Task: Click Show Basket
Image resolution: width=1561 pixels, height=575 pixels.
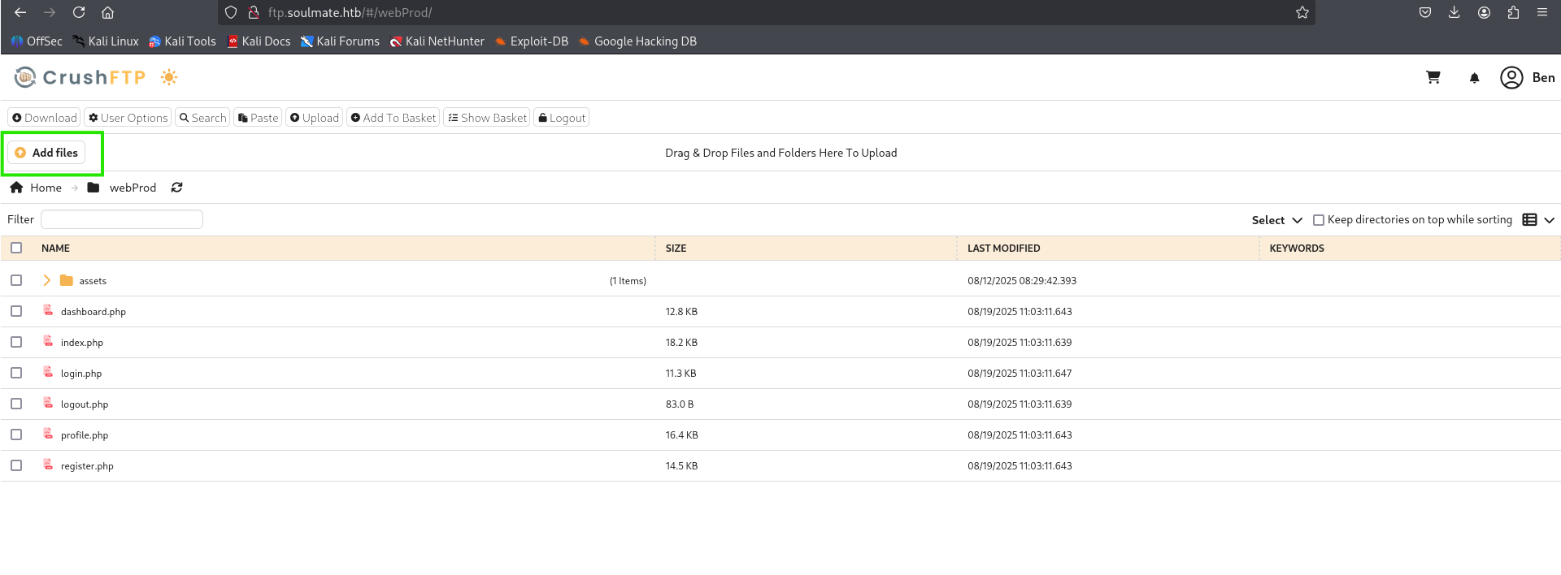Action: tap(487, 118)
